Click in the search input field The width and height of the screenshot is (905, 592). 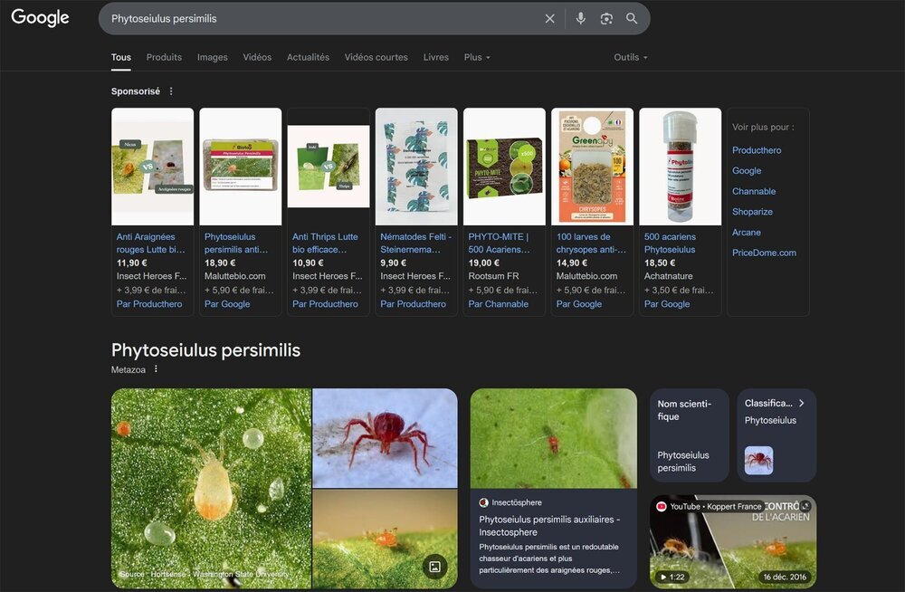pos(323,18)
